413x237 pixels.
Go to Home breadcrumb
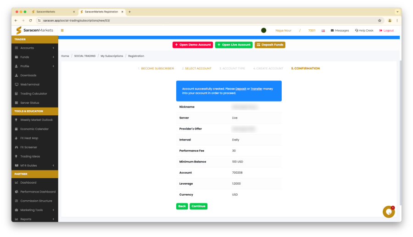(x=65, y=56)
